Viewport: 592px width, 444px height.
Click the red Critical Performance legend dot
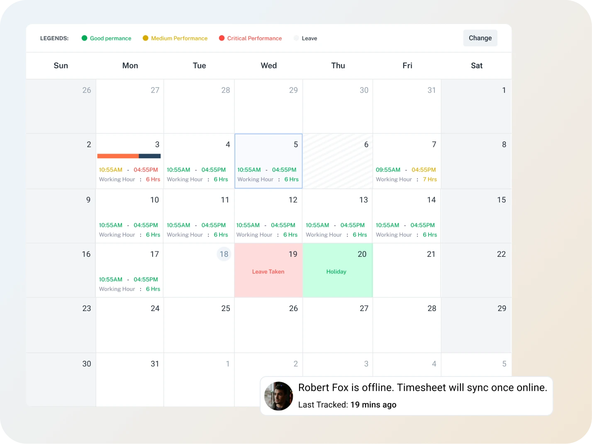pyautogui.click(x=222, y=38)
